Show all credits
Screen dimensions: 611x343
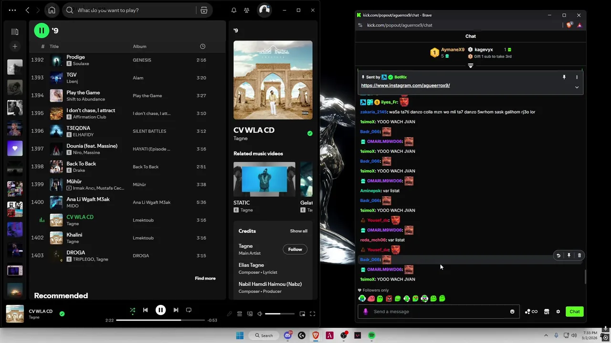click(x=299, y=231)
